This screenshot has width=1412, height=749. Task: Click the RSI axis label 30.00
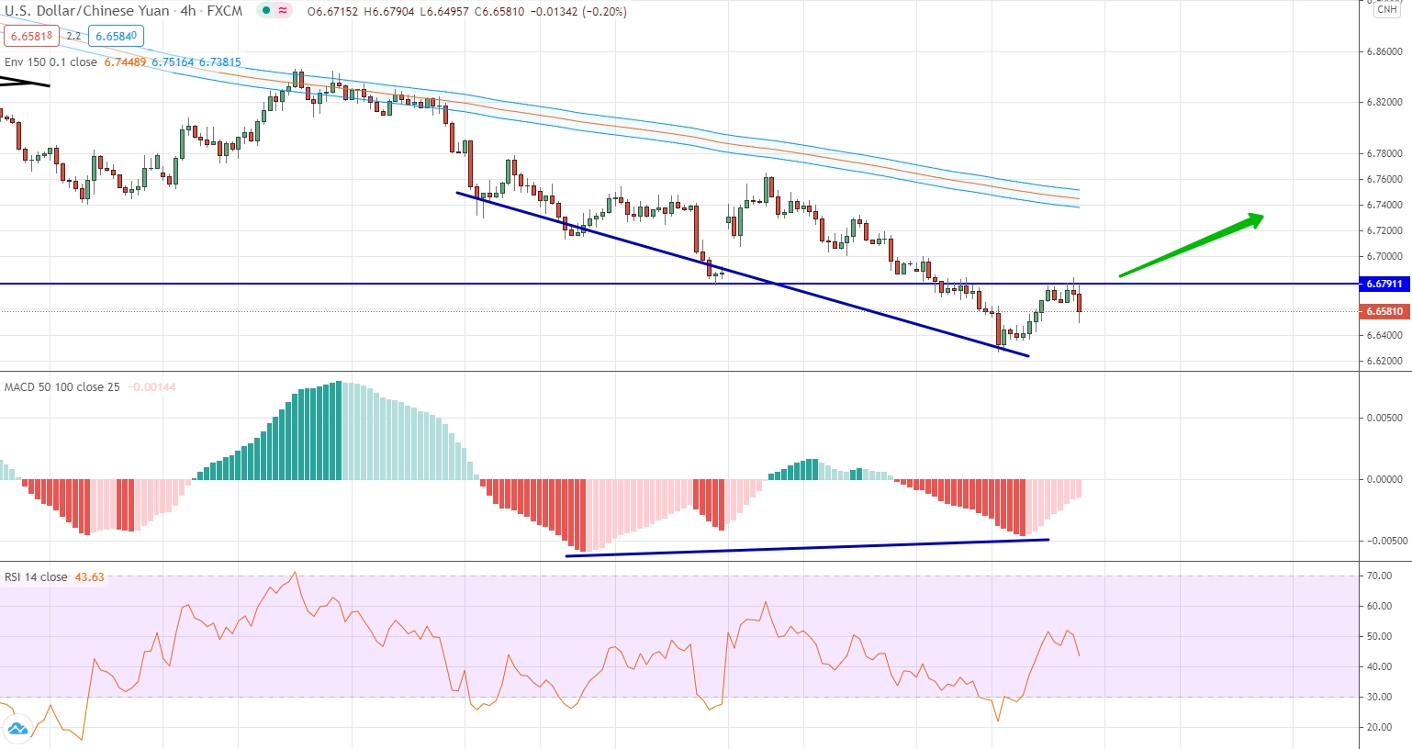click(x=1380, y=697)
